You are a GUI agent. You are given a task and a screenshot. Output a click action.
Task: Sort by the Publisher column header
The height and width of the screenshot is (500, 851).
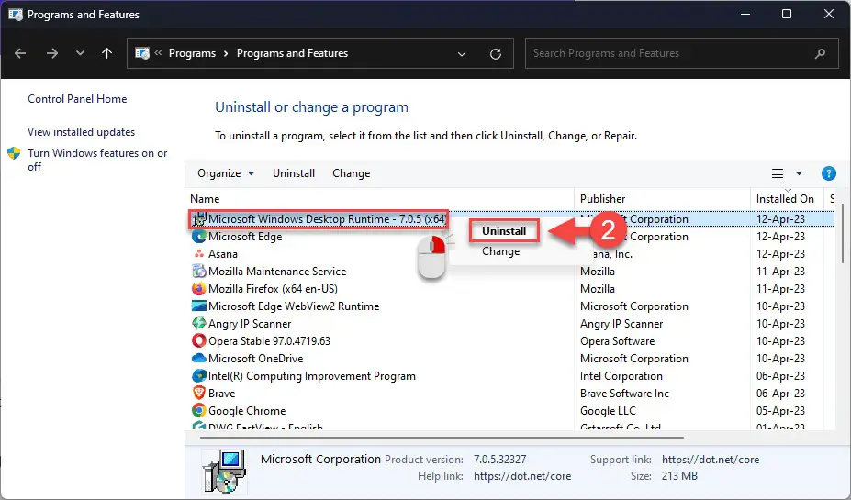(602, 199)
